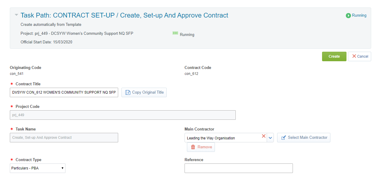The width and height of the screenshot is (381, 181).
Task: Click the copy icon beside Original Title
Action: click(128, 92)
